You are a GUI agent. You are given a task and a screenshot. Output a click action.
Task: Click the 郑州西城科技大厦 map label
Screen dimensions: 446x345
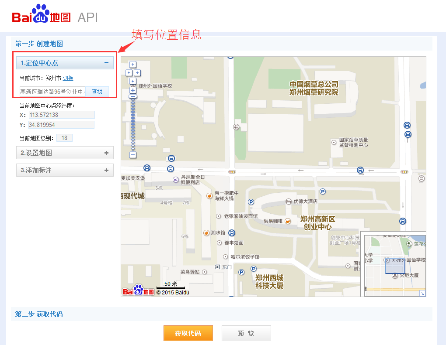[269, 281]
